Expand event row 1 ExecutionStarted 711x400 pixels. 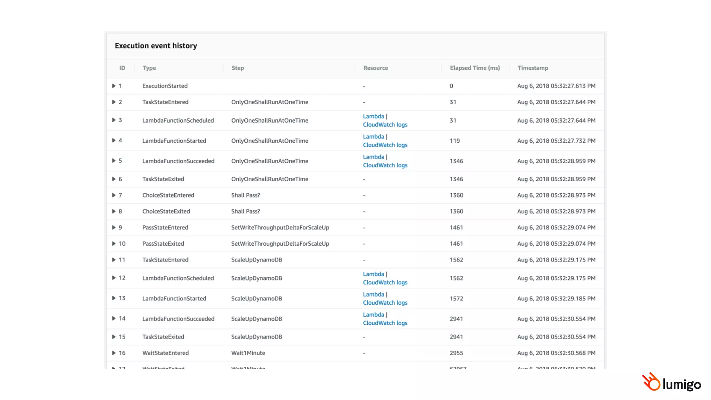tap(114, 86)
